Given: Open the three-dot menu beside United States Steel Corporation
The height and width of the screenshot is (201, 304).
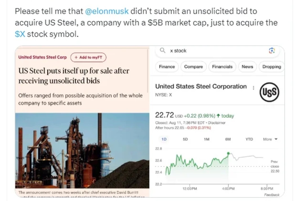Looking at the screenshot, I should 253,88.
